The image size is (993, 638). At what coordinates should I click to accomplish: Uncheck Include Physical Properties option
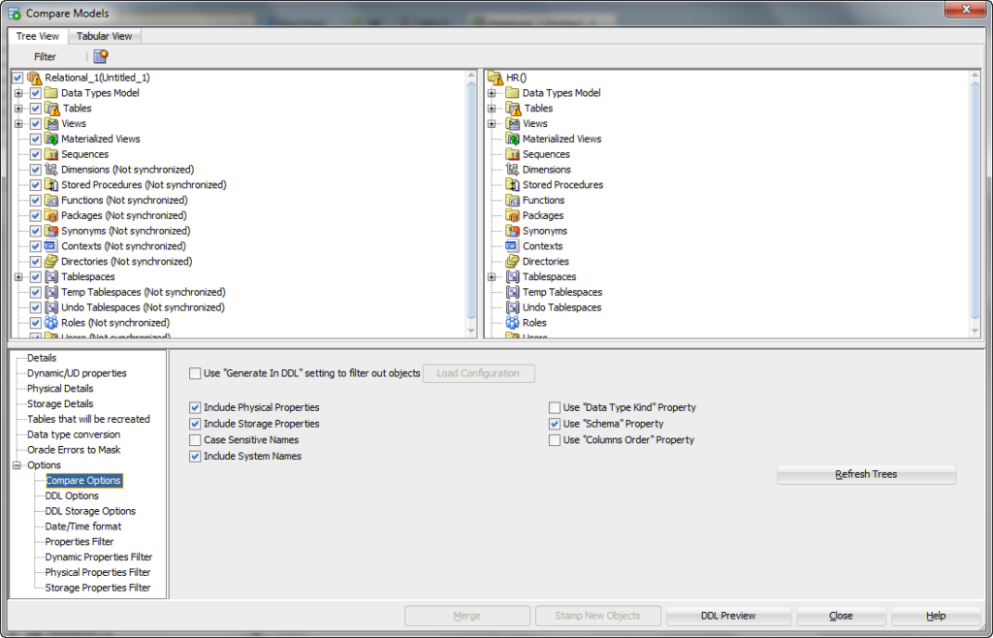tap(196, 408)
